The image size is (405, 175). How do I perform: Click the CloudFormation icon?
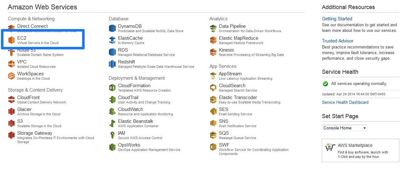click(112, 88)
